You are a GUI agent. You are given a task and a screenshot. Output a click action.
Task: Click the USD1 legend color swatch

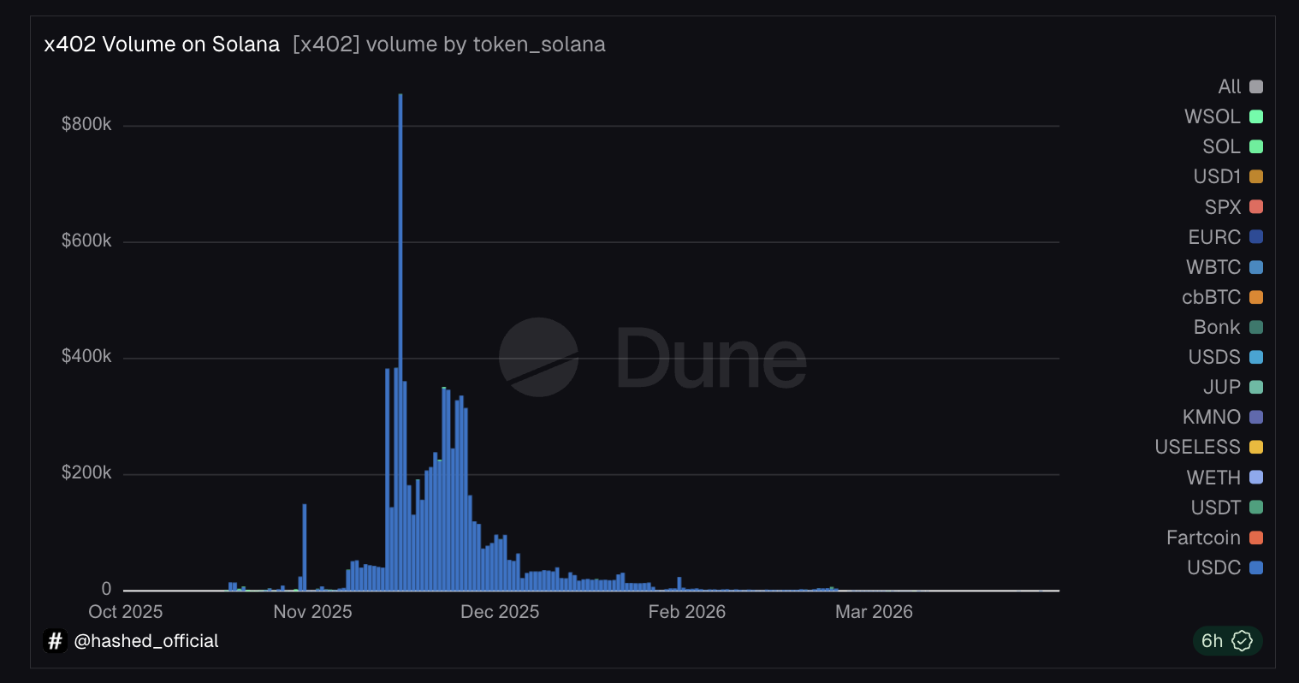(1256, 176)
